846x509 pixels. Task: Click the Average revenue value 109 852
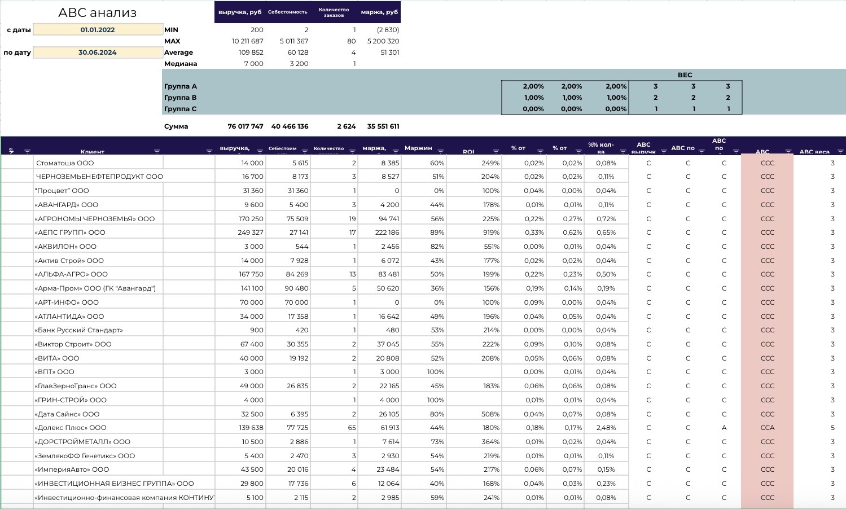(251, 52)
